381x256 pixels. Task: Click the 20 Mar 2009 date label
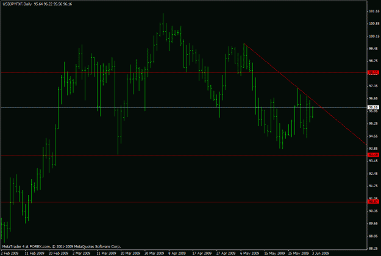(x=130, y=253)
